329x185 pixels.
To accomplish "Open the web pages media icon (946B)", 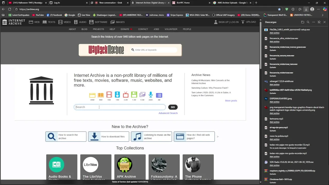I will pos(92,95).
